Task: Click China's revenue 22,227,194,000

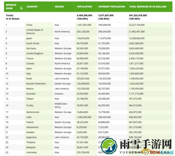Action: point(137,25)
